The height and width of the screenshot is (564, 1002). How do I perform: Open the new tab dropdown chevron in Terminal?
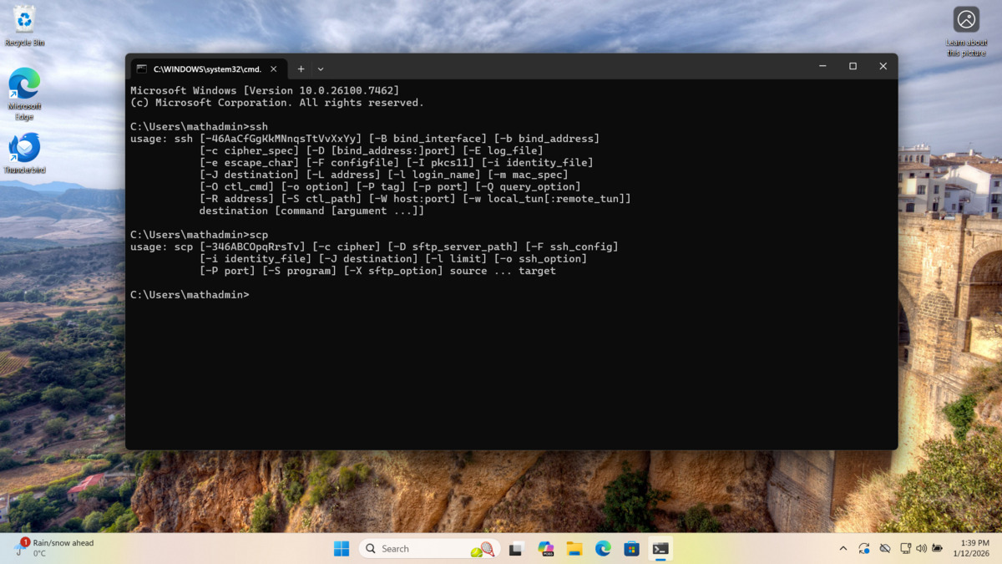(320, 69)
